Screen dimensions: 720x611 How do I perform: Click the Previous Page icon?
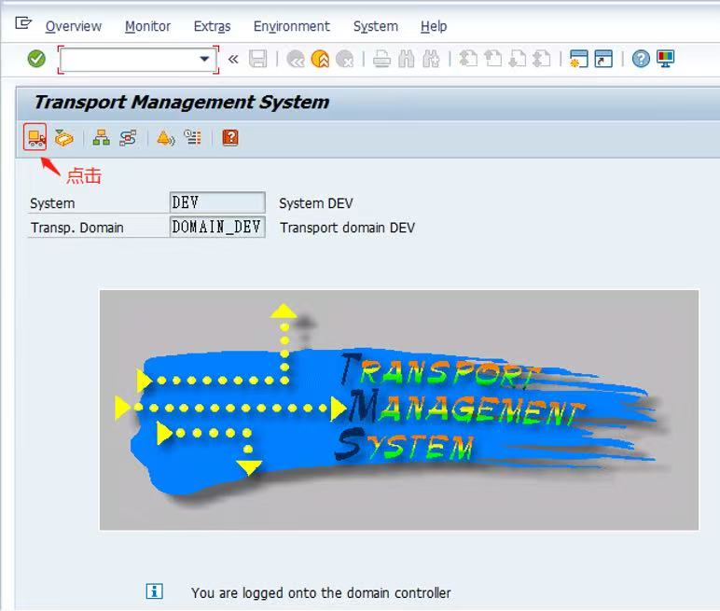pos(493,59)
